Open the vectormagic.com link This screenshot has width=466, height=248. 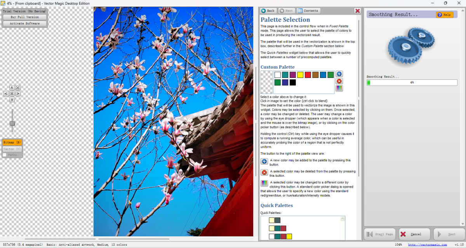427,245
